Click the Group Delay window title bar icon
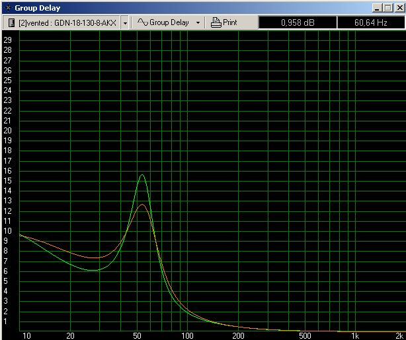 point(7,8)
